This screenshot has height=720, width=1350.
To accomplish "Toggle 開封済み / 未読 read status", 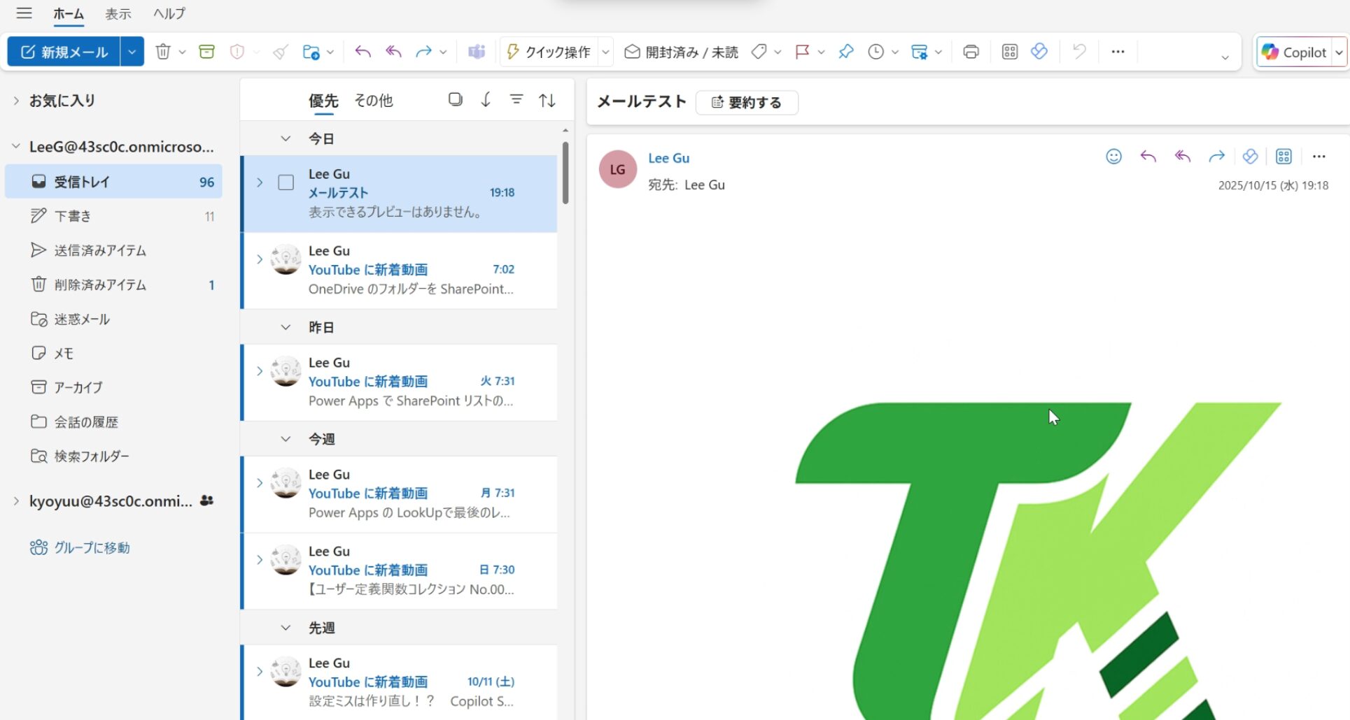I will (x=681, y=52).
